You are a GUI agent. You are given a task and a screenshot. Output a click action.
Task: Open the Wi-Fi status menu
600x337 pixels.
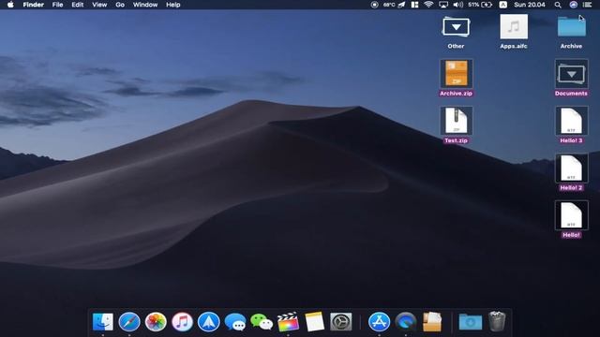coord(428,5)
